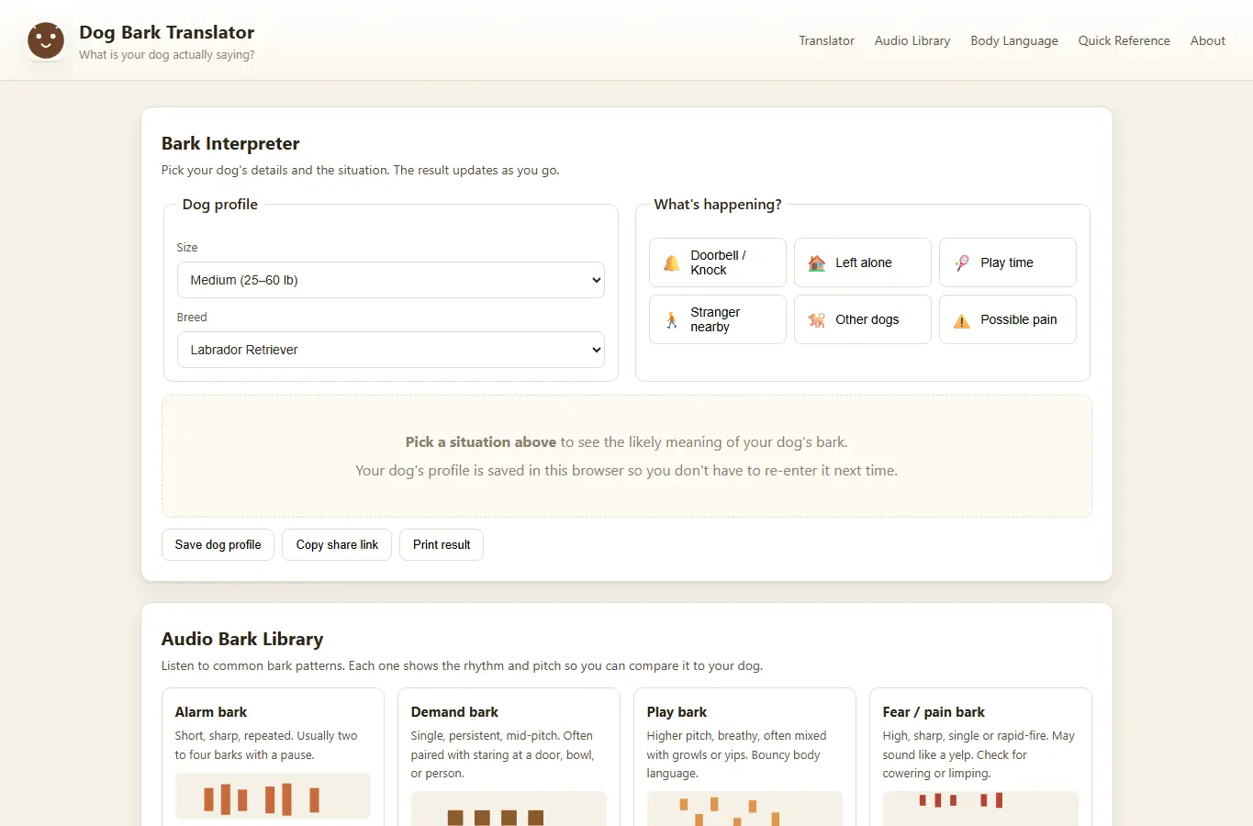
Task: Click the house icon on Left alone
Action: click(817, 263)
